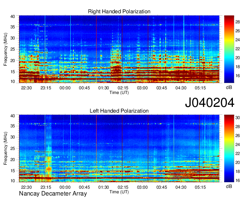The image size is (244, 198).
Task: Click the '00:00' tick in the top panel
Action: [65, 88]
